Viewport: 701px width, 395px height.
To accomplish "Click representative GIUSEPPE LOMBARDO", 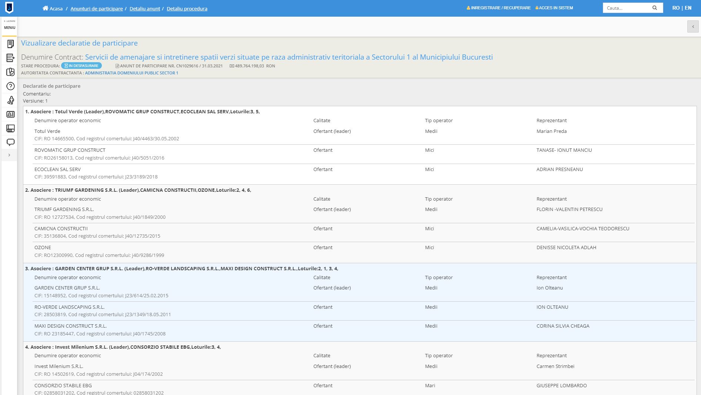I will click(x=561, y=385).
